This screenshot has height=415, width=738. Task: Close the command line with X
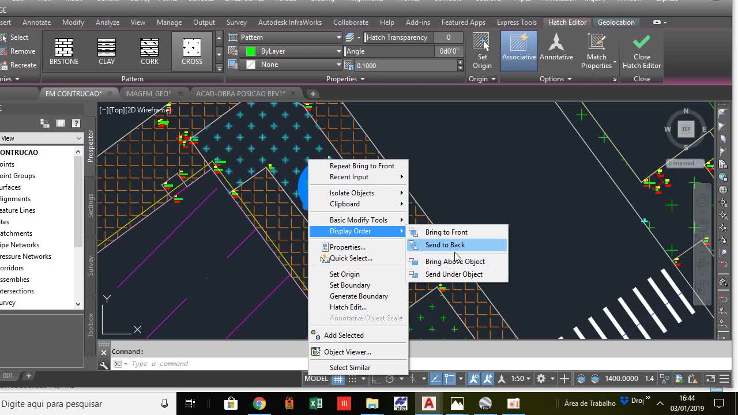coord(104,352)
